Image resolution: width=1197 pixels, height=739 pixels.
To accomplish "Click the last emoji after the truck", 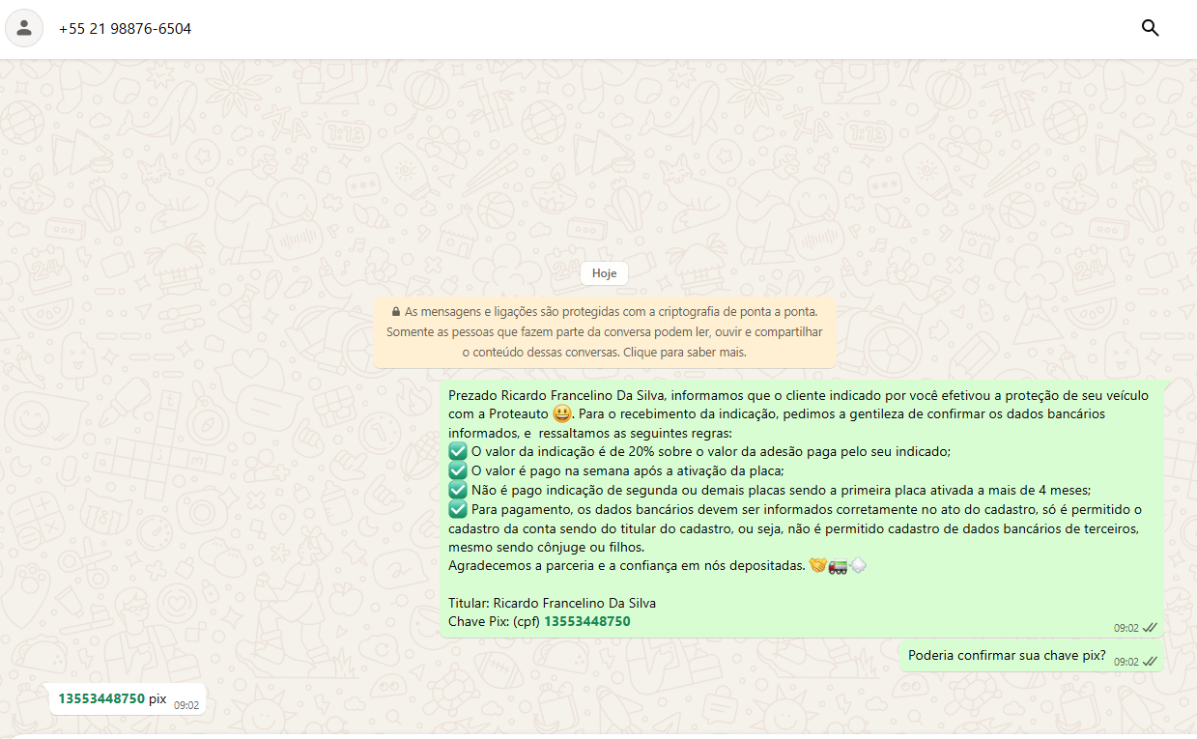I will coord(857,566).
